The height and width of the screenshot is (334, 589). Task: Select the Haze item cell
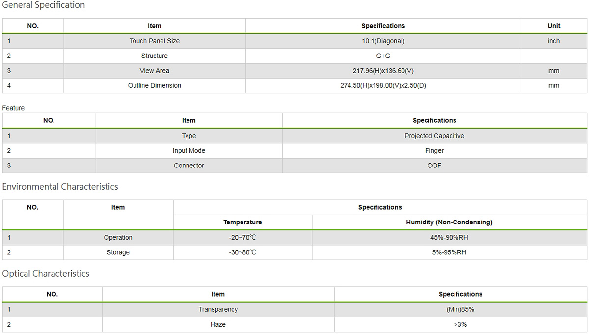tap(218, 325)
